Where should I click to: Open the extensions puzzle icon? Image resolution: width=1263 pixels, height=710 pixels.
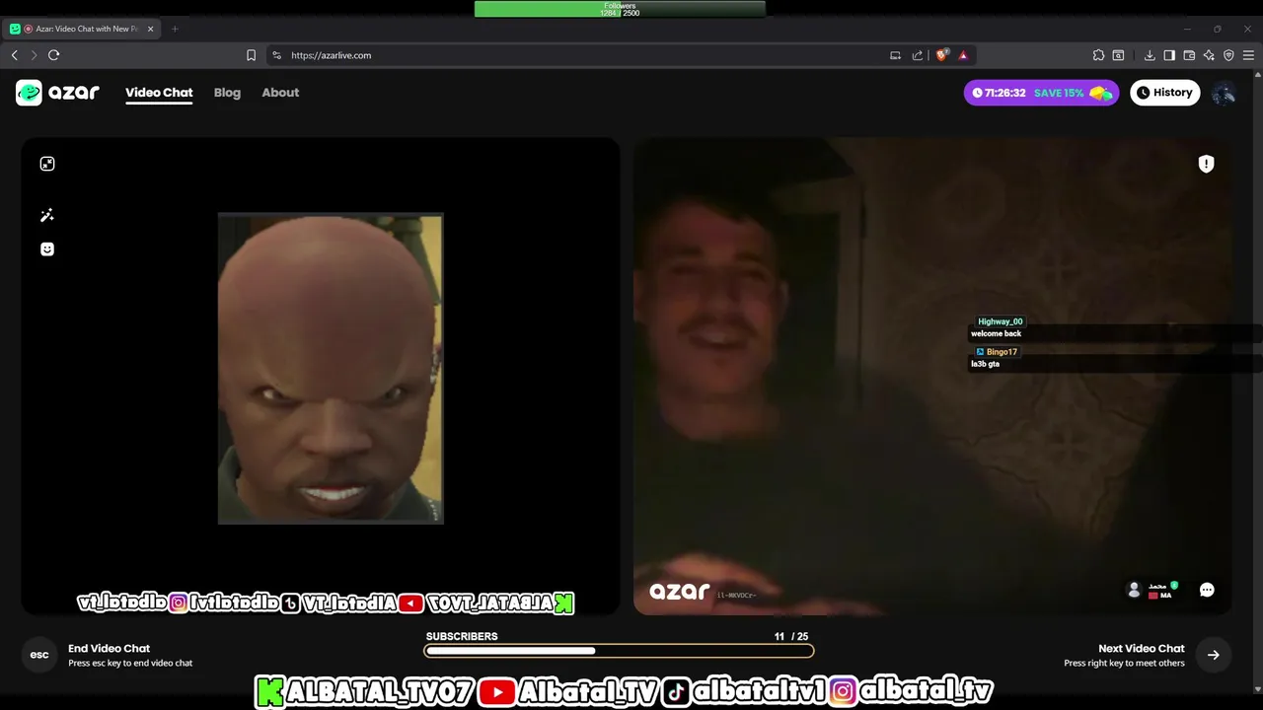click(1098, 55)
